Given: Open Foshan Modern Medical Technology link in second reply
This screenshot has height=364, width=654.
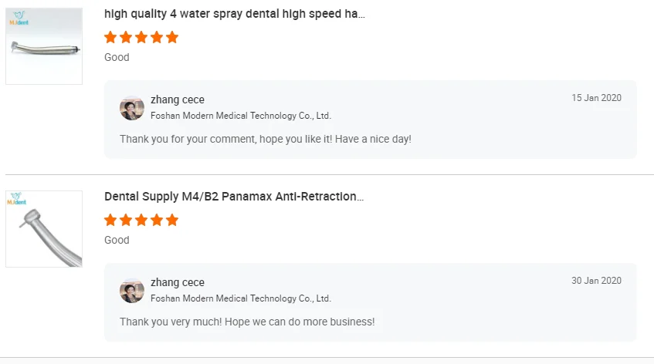Looking at the screenshot, I should pyautogui.click(x=241, y=298).
